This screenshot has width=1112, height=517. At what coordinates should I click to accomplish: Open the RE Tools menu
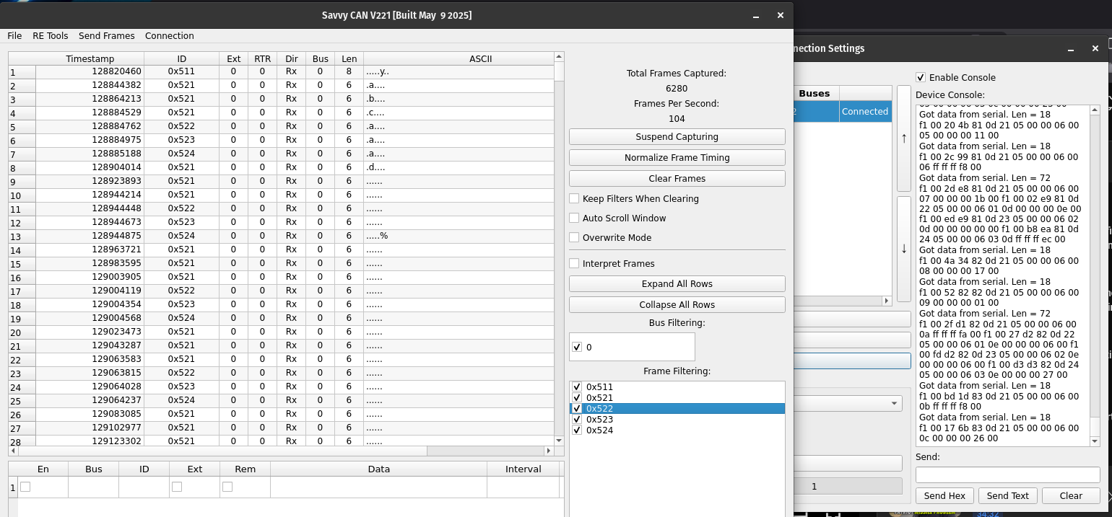[x=51, y=36]
